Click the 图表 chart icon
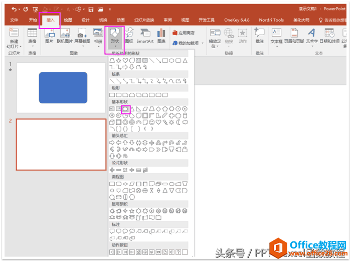The image size is (351, 262). (x=161, y=35)
